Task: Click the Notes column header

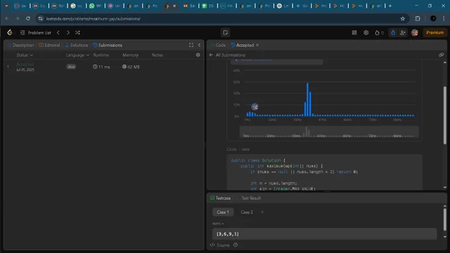Action: pos(157,55)
